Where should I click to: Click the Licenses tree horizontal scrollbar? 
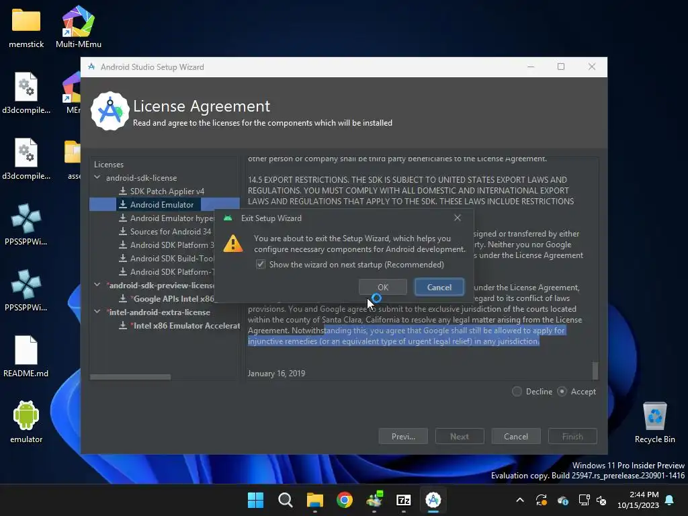pyautogui.click(x=130, y=377)
